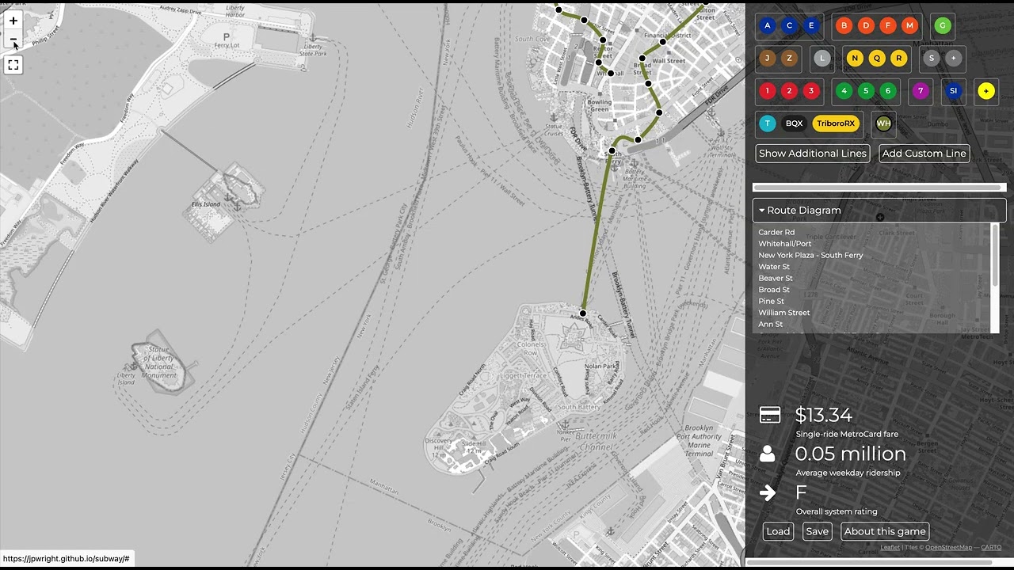Select Broad St in route list
Screen dimensions: 1014x570
click(x=774, y=290)
